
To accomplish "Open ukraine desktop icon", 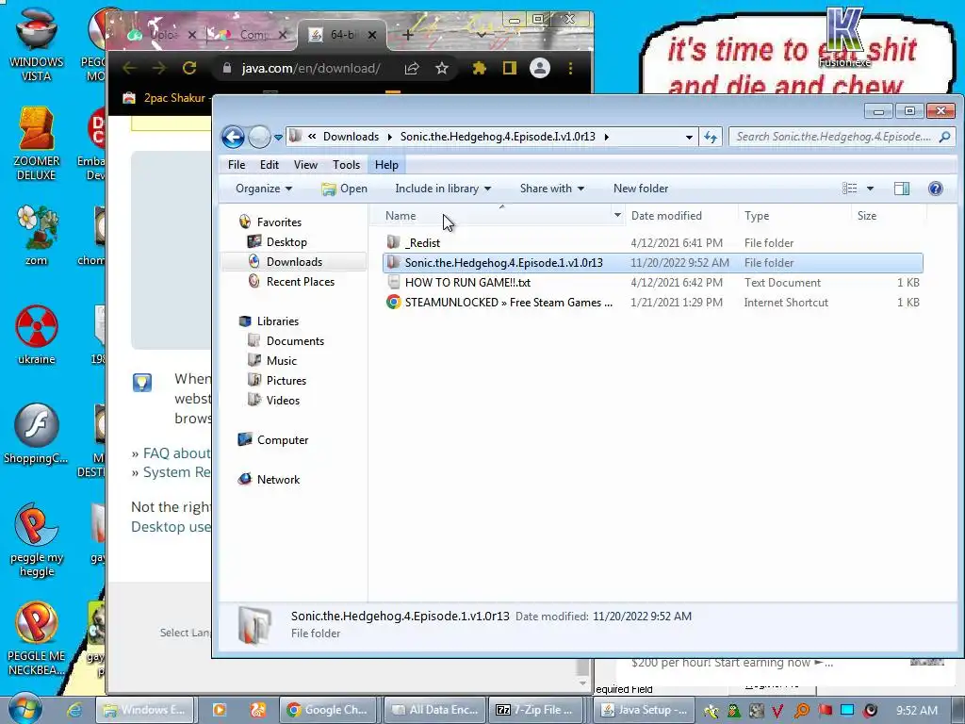I will pyautogui.click(x=37, y=335).
